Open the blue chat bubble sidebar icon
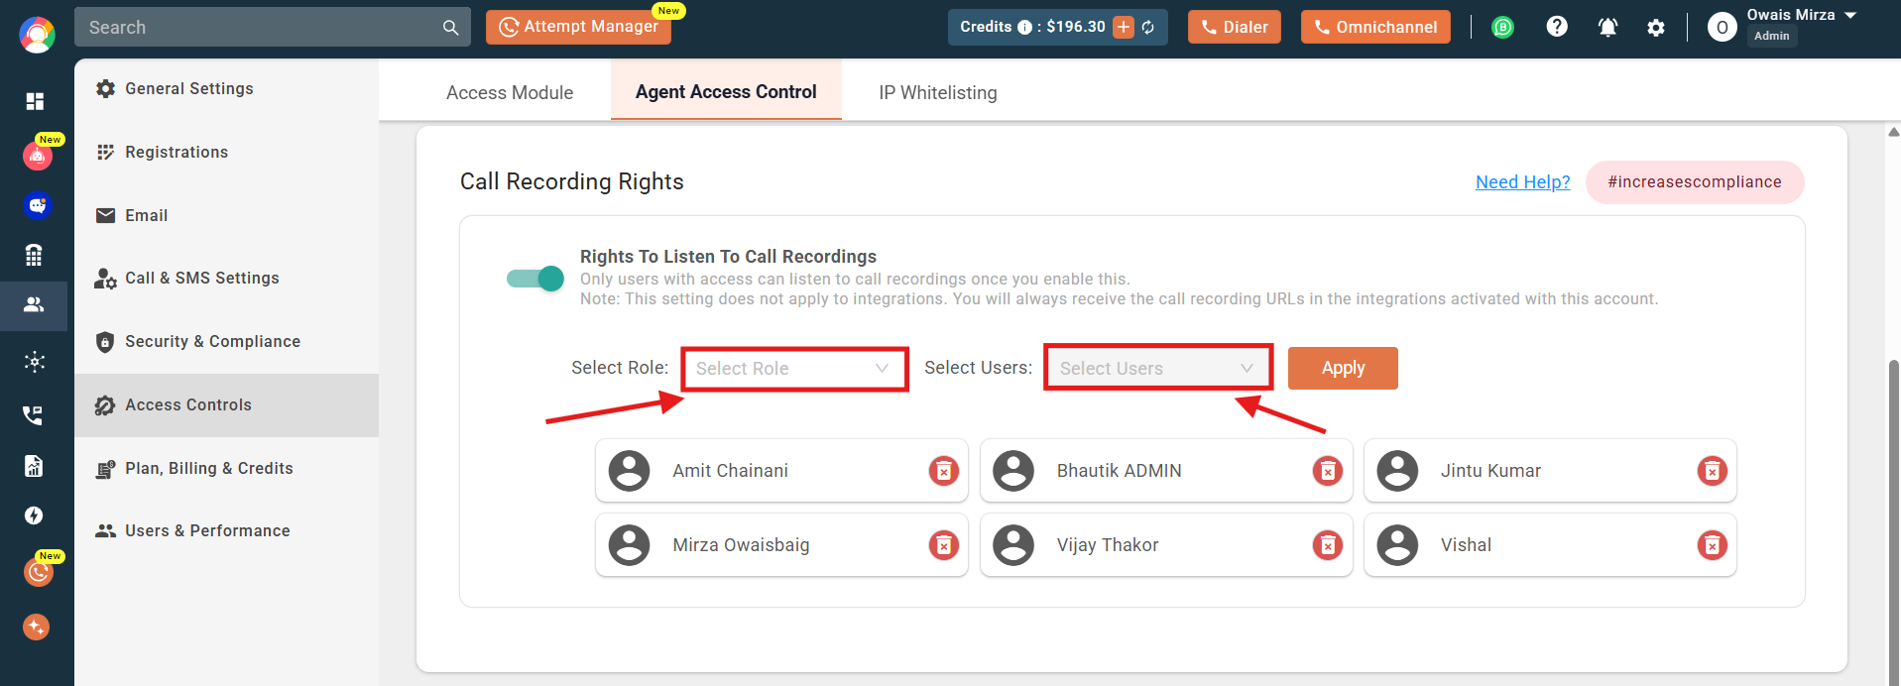The width and height of the screenshot is (1901, 686). pos(37,205)
